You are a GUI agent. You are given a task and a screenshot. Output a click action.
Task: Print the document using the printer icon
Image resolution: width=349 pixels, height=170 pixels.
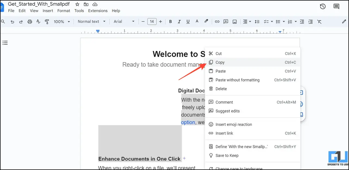coord(30,22)
